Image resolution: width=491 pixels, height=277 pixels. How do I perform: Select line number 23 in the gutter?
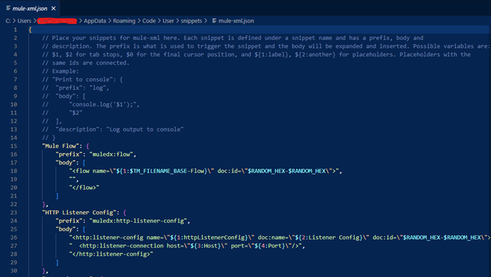[x=14, y=212]
